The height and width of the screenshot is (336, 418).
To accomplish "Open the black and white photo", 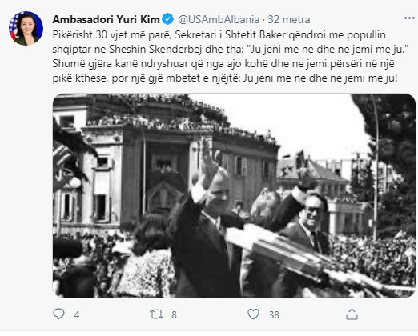I will (x=234, y=195).
